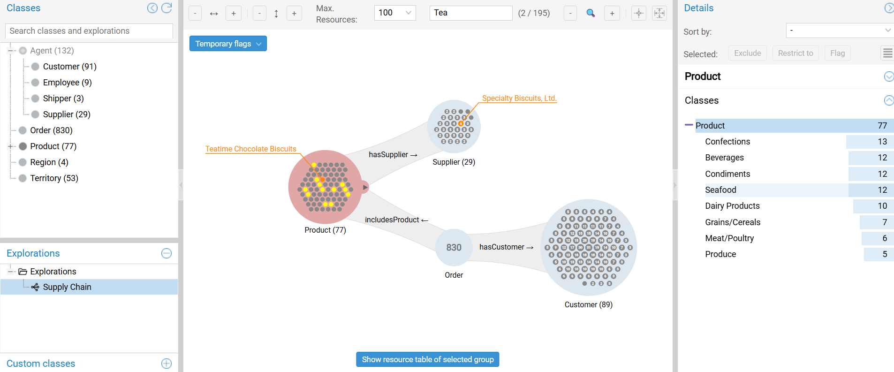
Task: Increase horizontal spacing with plus button
Action: pos(234,13)
